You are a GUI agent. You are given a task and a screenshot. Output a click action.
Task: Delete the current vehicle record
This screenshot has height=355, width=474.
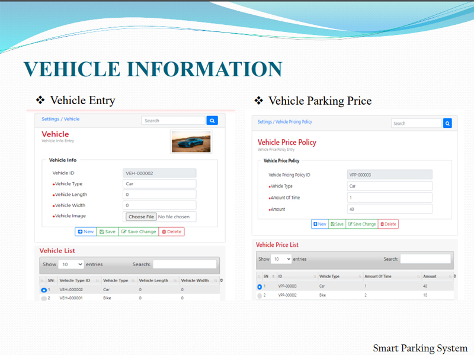tap(172, 232)
